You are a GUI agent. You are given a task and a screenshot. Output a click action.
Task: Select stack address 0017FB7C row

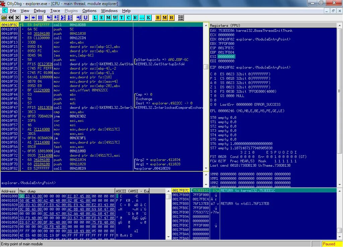click(254, 191)
